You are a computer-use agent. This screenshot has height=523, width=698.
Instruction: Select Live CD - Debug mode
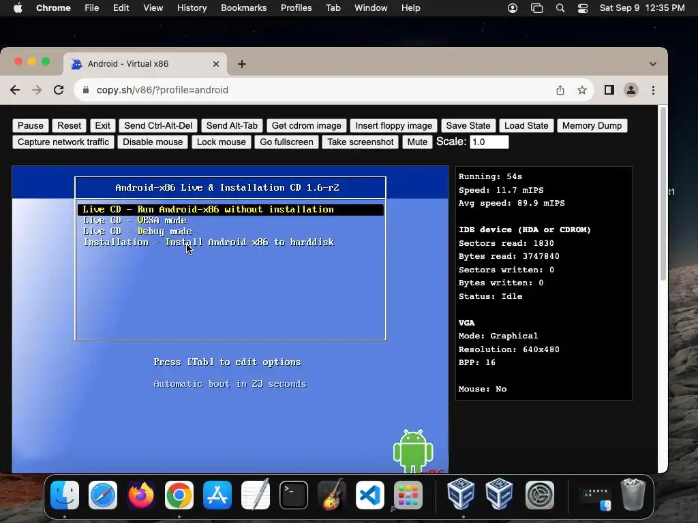(x=137, y=232)
